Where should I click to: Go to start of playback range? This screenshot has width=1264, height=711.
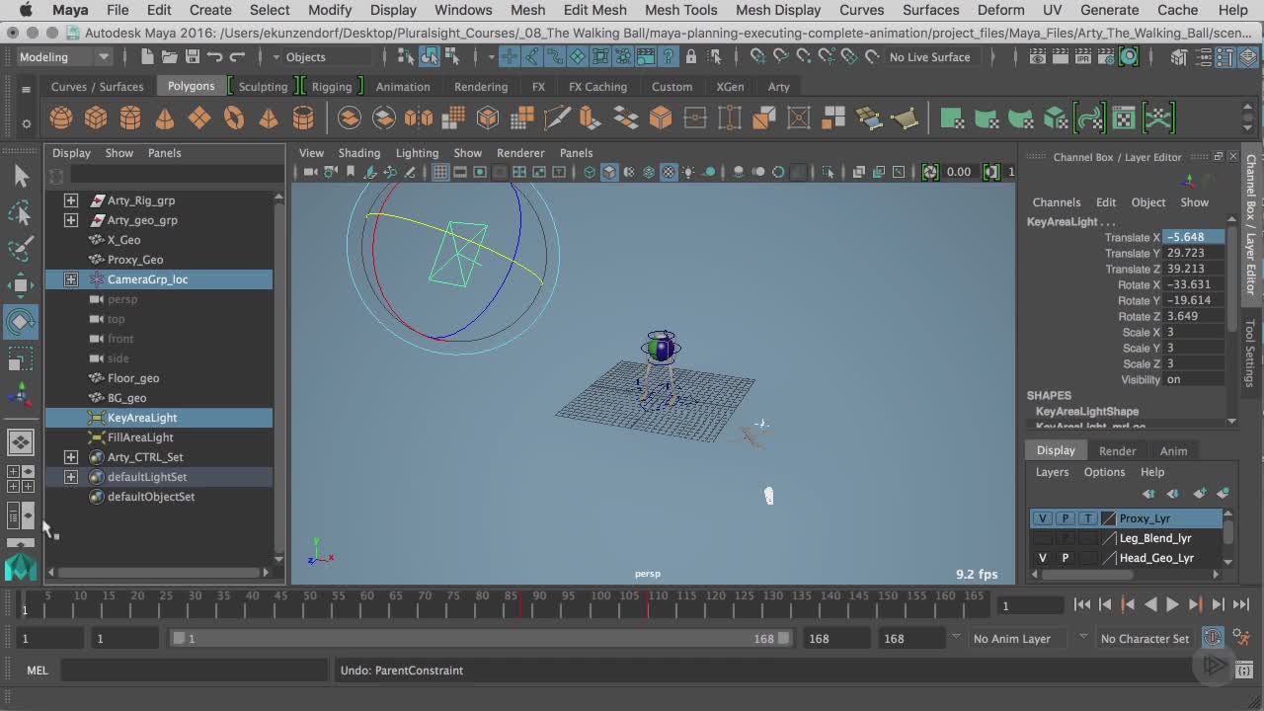point(1082,604)
